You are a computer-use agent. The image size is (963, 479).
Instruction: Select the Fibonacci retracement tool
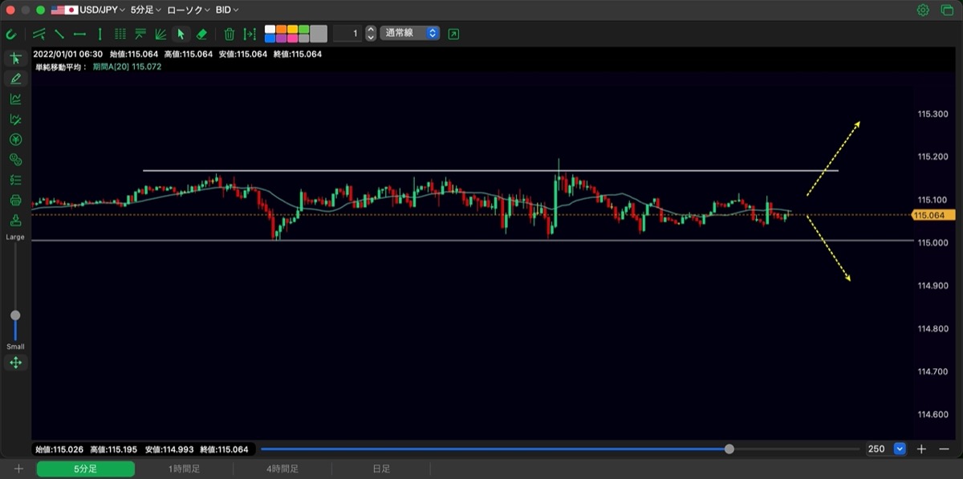140,34
